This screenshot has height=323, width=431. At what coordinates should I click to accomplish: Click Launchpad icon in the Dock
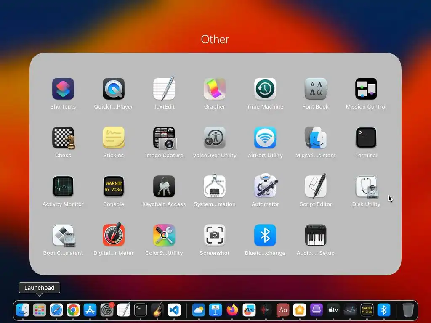click(x=40, y=310)
